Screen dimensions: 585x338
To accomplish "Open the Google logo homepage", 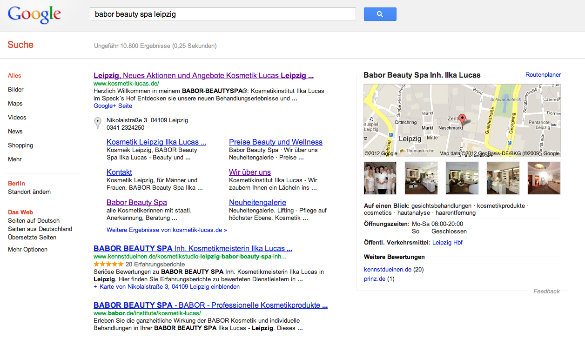I will tap(34, 15).
